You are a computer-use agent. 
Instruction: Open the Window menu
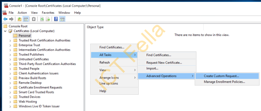pyautogui.click(x=64, y=13)
